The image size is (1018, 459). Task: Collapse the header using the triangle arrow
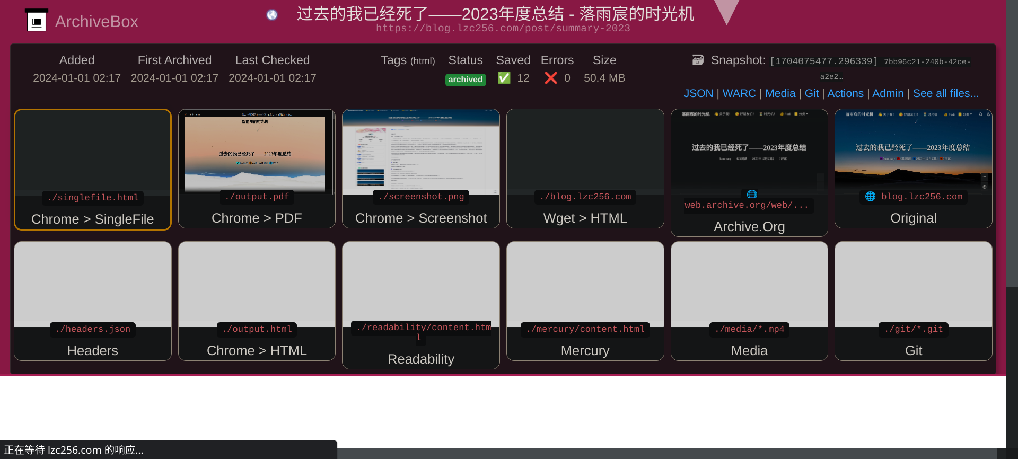pyautogui.click(x=726, y=12)
